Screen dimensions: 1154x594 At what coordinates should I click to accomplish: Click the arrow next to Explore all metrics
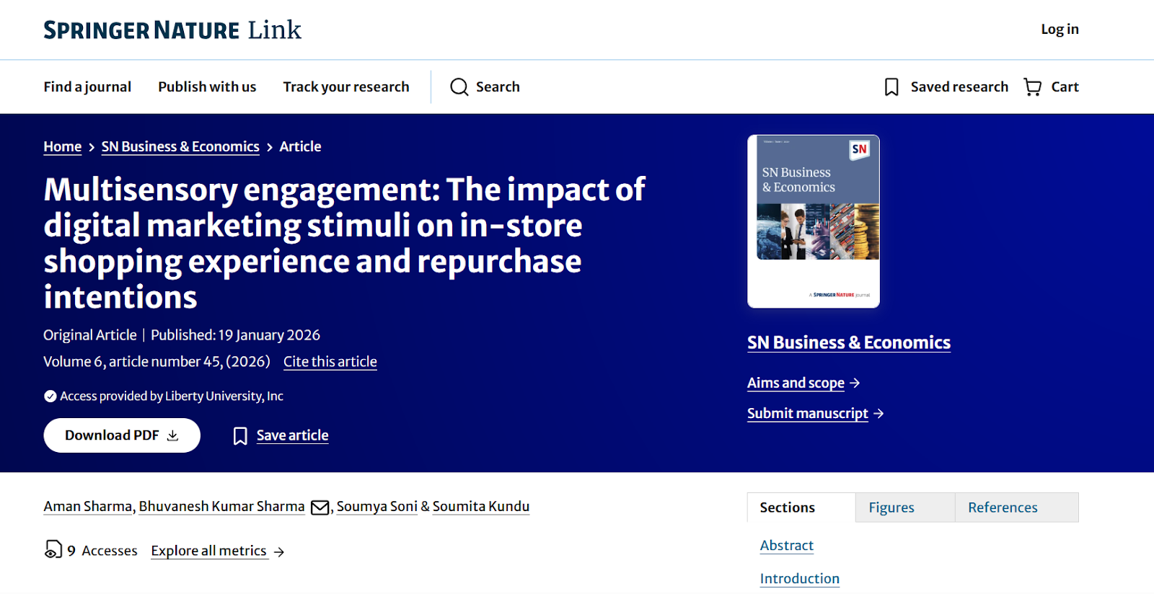(x=279, y=551)
